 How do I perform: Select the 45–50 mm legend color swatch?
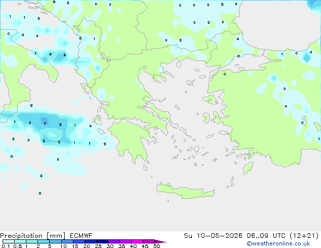(149, 241)
